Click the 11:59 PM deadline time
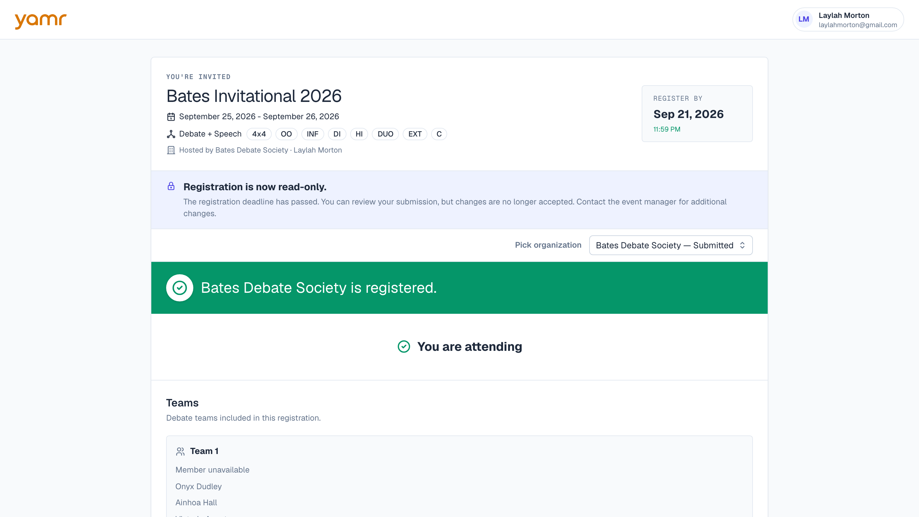This screenshot has height=517, width=919. coord(667,129)
